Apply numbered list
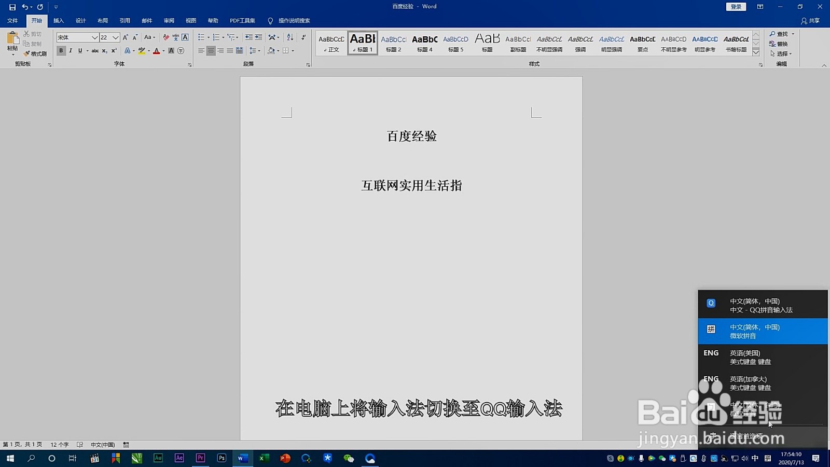The image size is (830, 467). [216, 37]
